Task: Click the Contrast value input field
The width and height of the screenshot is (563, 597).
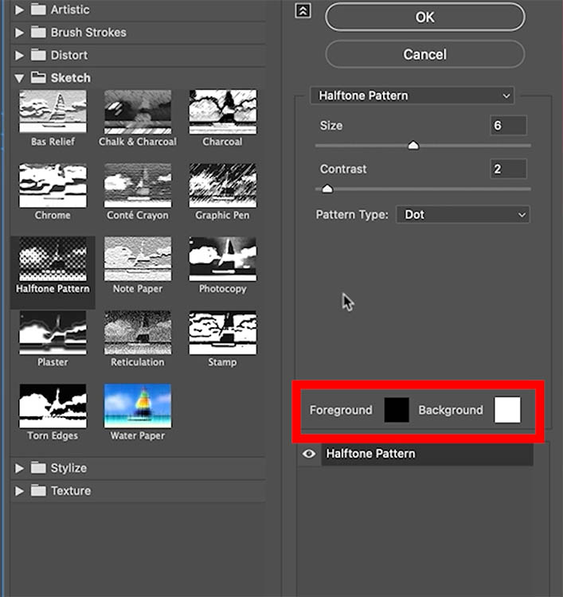Action: click(x=508, y=169)
